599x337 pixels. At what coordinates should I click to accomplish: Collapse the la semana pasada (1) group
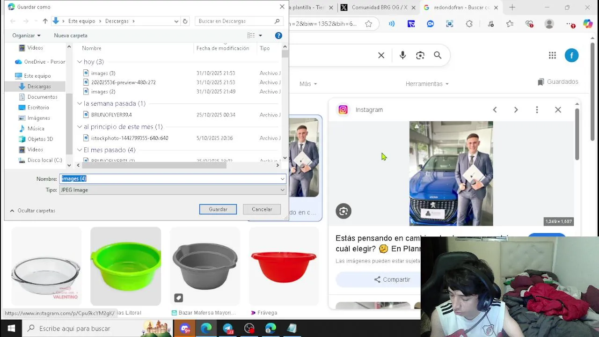[80, 103]
